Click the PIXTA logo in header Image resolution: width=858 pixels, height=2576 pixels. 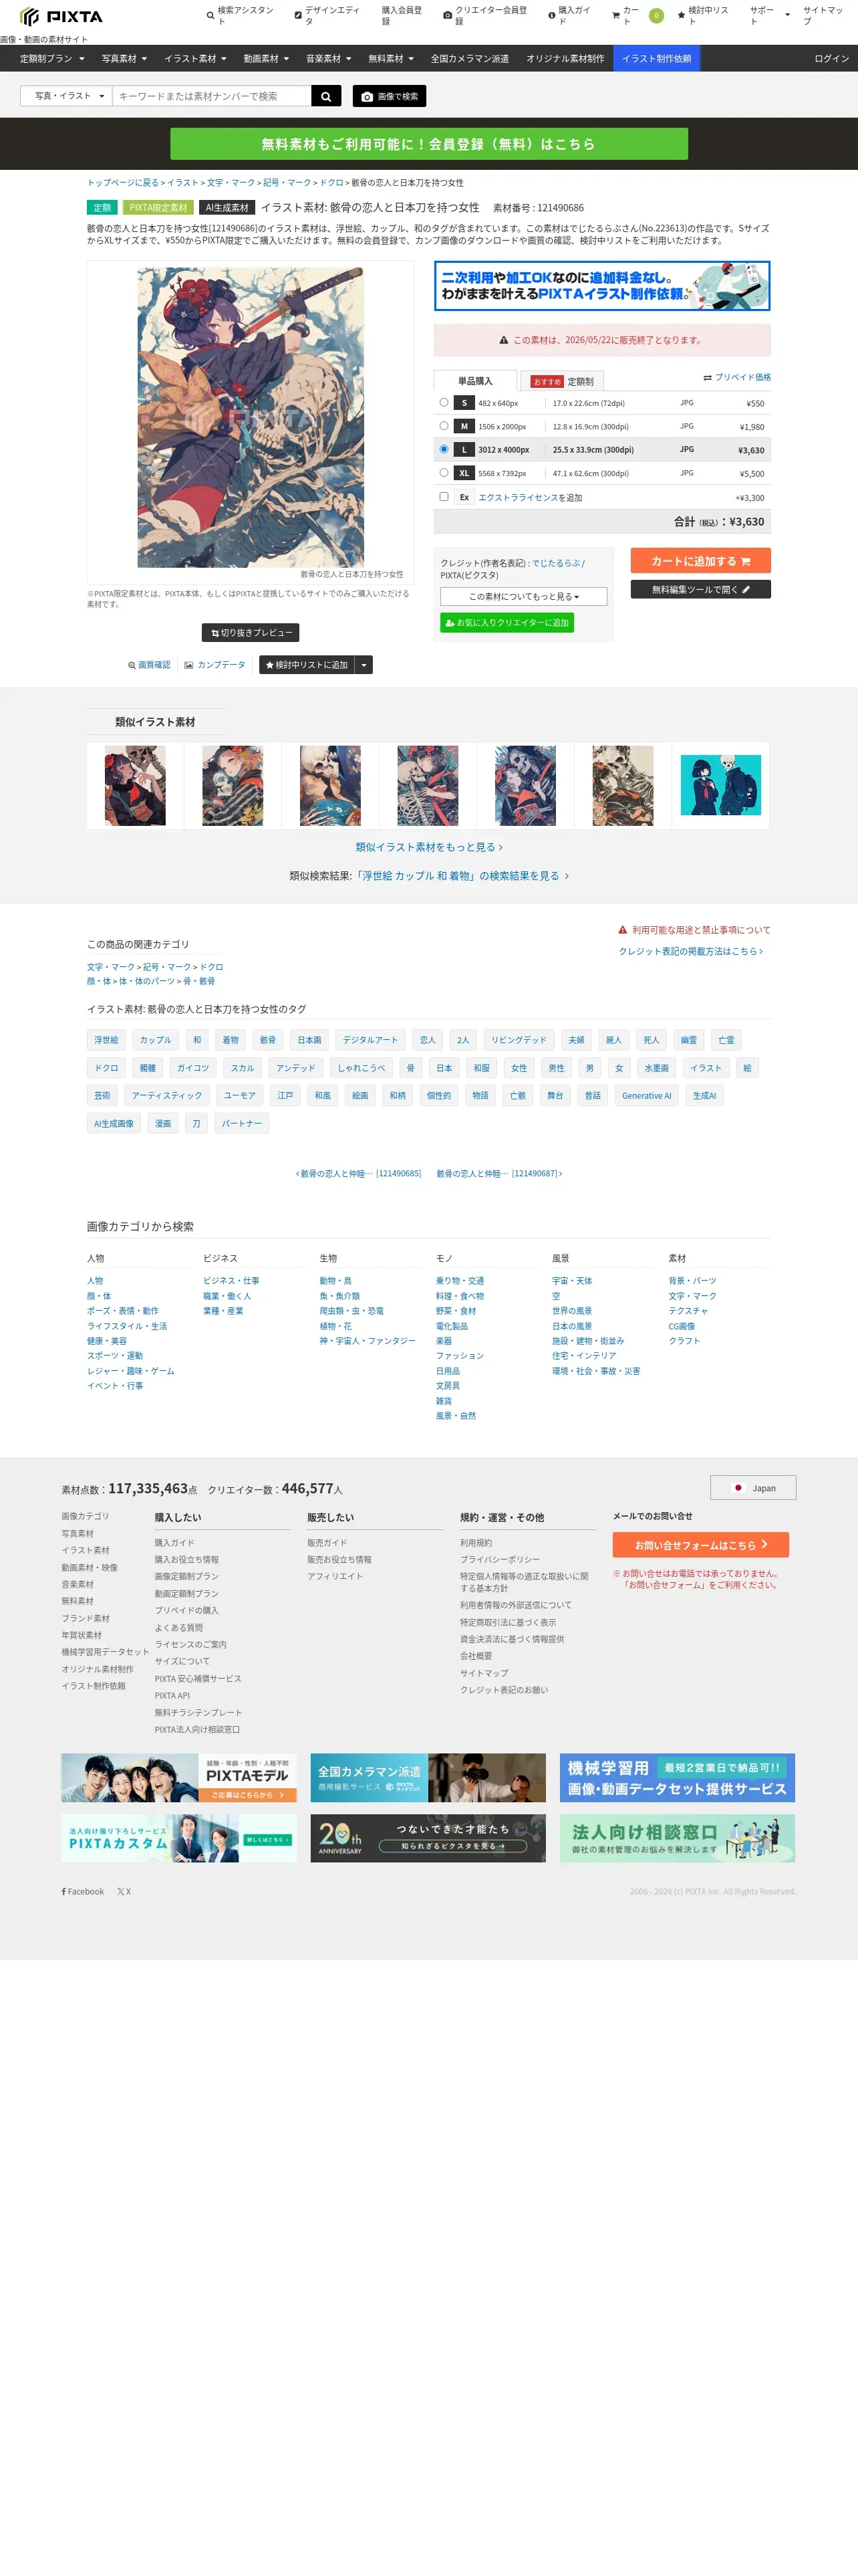click(x=62, y=16)
